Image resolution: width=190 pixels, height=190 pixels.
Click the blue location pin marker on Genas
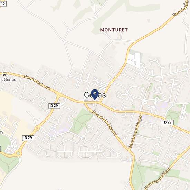coord(95,95)
